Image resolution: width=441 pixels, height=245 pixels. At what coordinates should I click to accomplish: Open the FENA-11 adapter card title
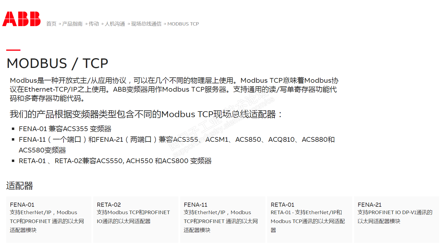tap(196, 205)
